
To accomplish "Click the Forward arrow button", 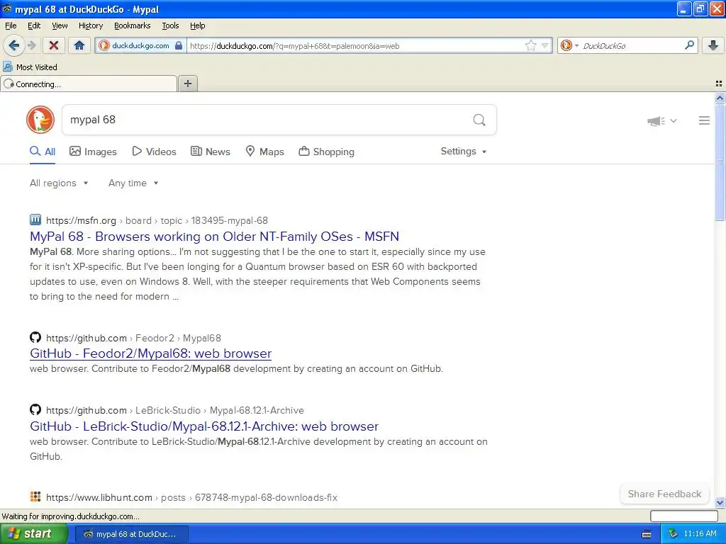I will [31, 45].
